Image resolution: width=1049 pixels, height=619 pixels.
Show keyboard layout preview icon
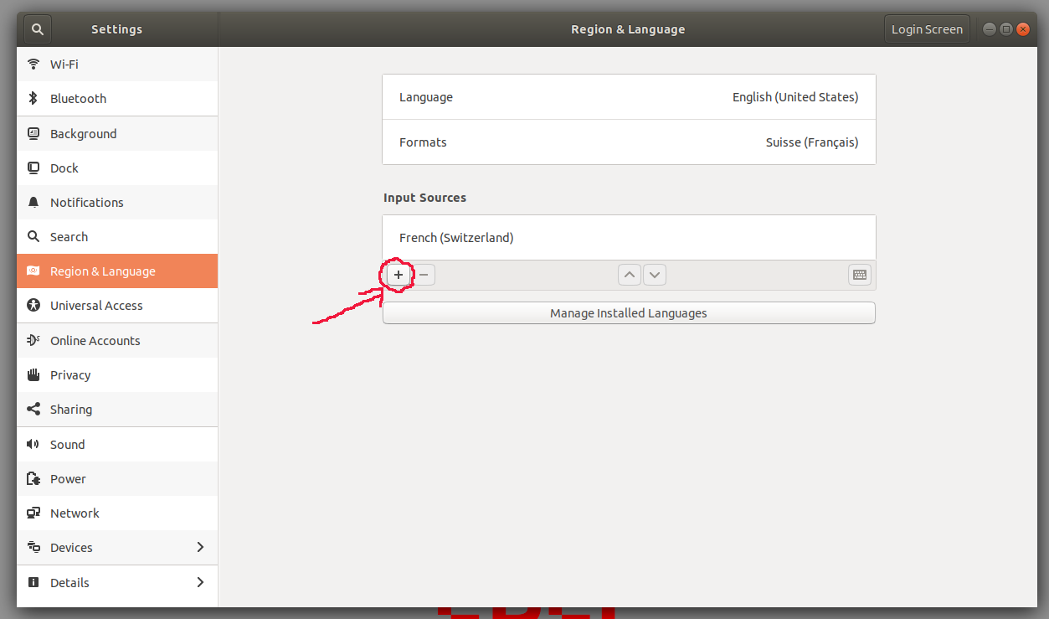[859, 275]
